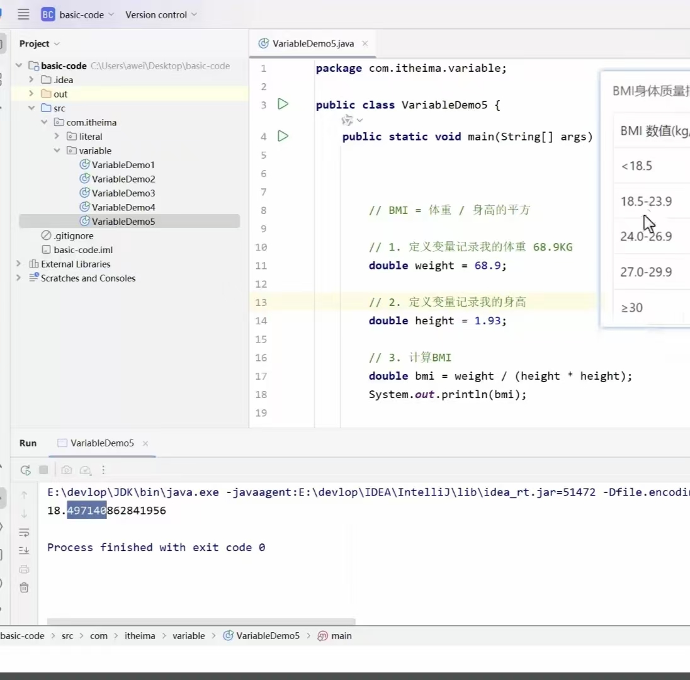Screen dimensions: 690x680
Task: Toggle the scroll-to-end icon in console sidebar
Action: [24, 550]
